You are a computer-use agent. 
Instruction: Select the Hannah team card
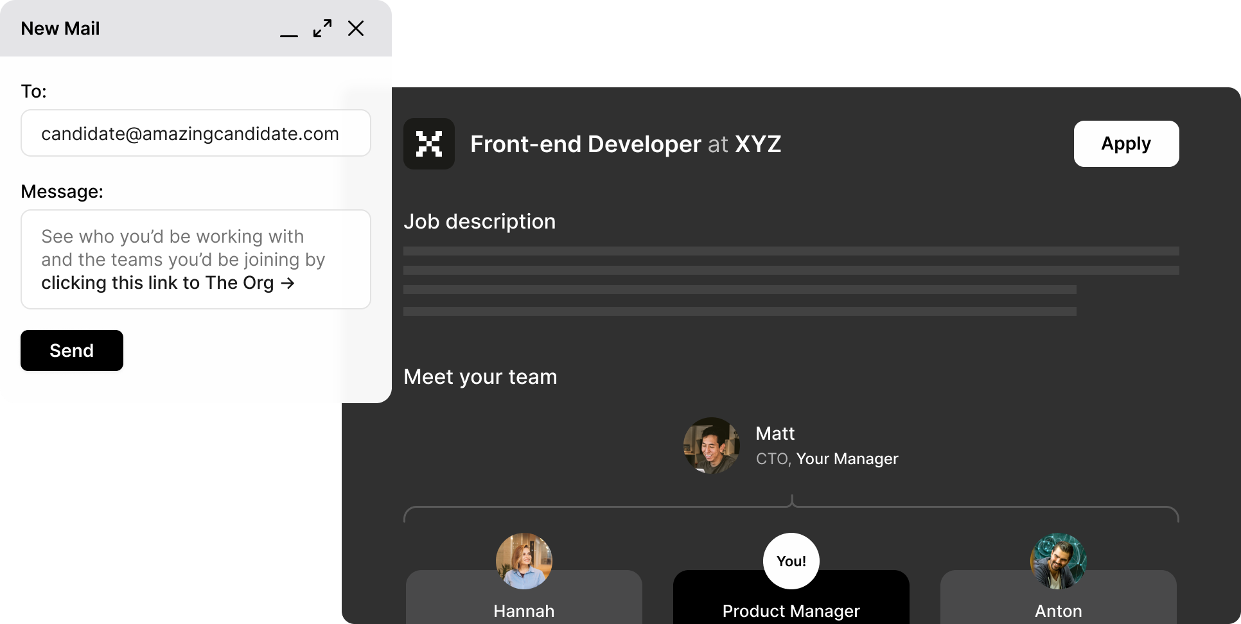click(x=524, y=597)
